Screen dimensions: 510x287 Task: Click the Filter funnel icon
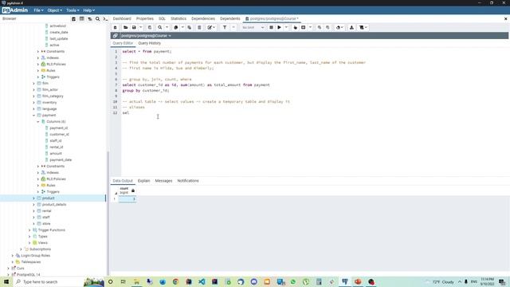tap(225, 28)
